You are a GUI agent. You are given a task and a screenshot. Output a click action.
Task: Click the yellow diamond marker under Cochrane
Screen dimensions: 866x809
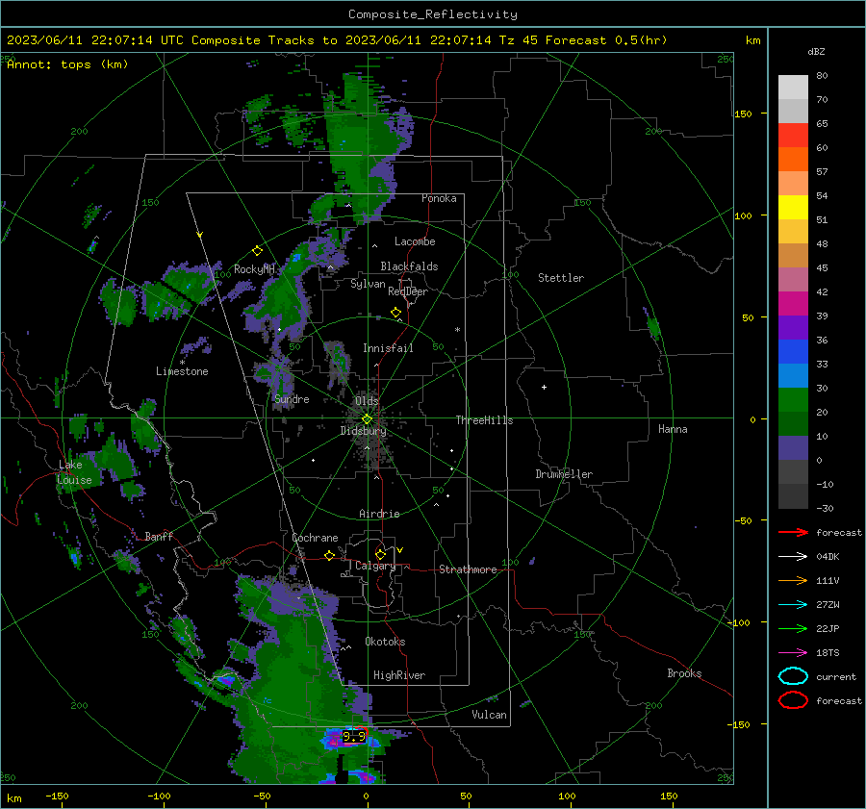(x=329, y=556)
